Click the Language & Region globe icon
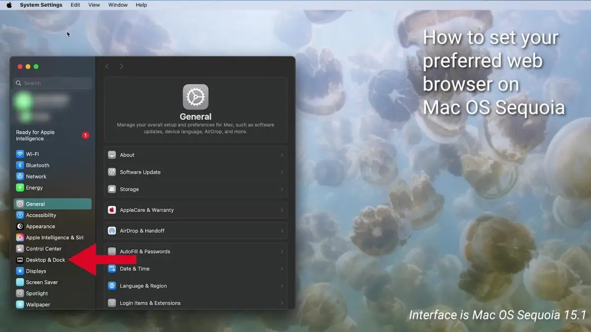The image size is (591, 332). click(x=112, y=286)
